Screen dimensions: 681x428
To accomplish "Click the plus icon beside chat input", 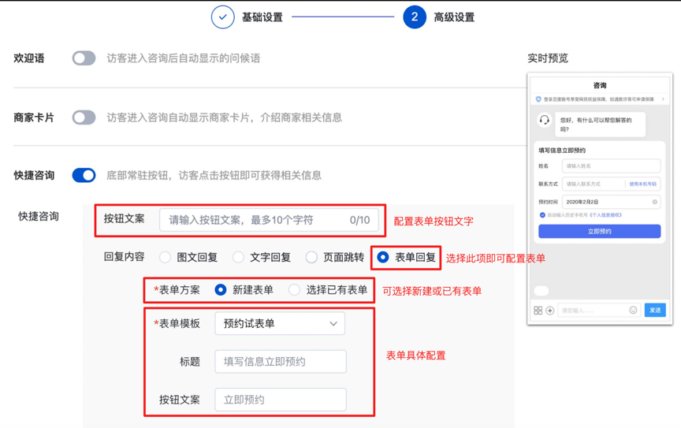I will coord(549,311).
